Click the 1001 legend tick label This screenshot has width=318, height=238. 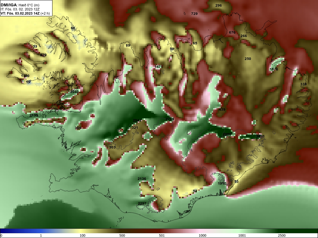click(242, 235)
